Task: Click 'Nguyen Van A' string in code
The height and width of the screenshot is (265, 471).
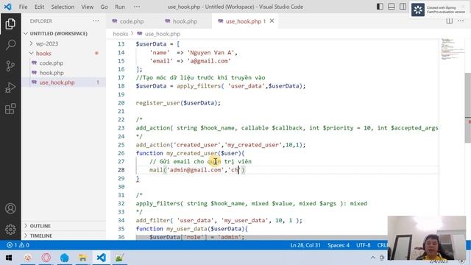Action: (x=210, y=52)
